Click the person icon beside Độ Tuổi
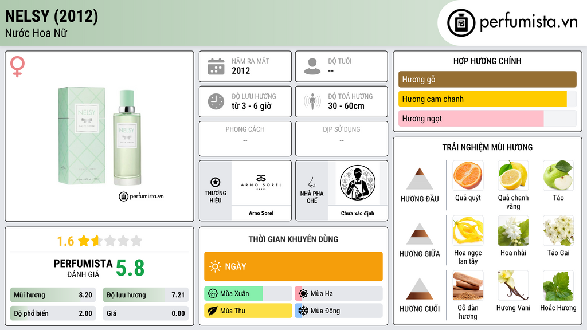The width and height of the screenshot is (587, 330). pyautogui.click(x=312, y=66)
